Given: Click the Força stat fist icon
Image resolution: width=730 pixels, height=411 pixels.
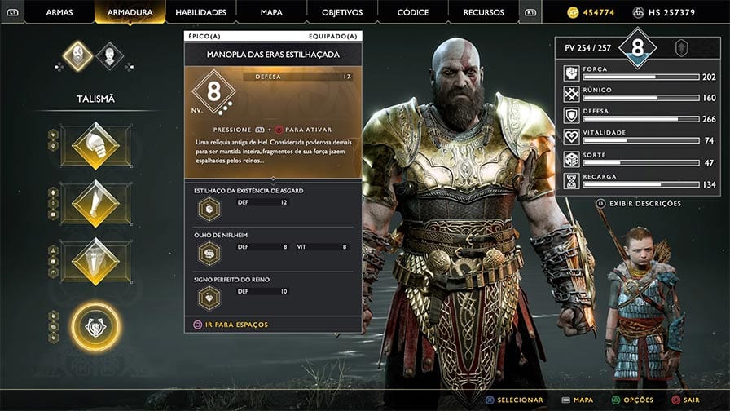Looking at the screenshot, I should 571,73.
